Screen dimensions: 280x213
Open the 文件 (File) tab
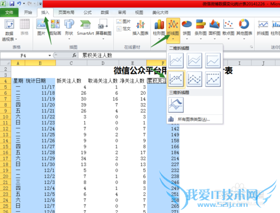click(9, 12)
